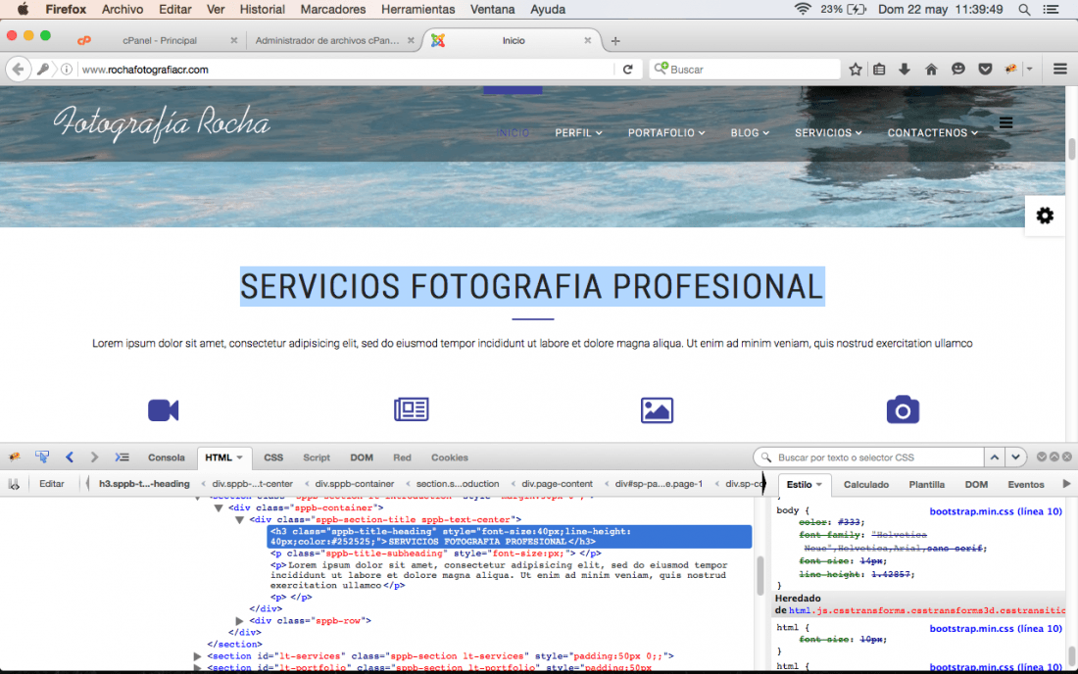Open the Marcadores menu
The width and height of the screenshot is (1078, 674).
tap(333, 10)
